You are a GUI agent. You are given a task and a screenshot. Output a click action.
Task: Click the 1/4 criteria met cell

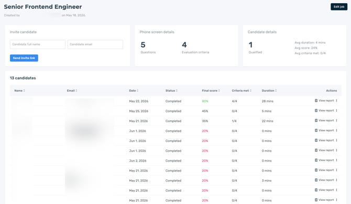click(x=234, y=121)
